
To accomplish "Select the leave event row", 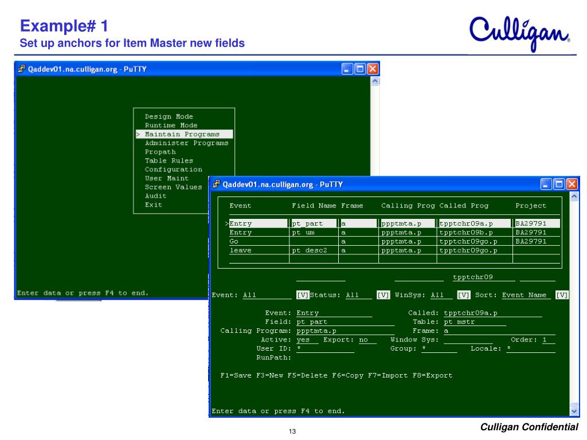I will coord(394,250).
